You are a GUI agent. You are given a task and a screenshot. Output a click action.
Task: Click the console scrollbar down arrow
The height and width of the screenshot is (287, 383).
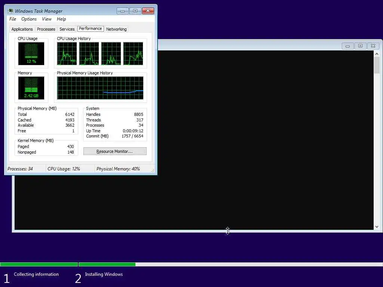tap(377, 227)
